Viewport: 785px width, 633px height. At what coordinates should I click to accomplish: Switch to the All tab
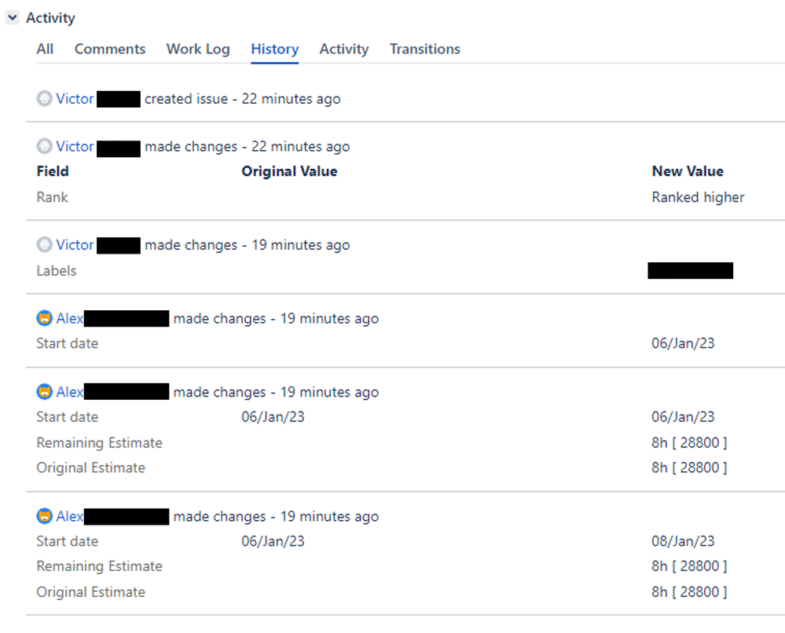pos(45,49)
